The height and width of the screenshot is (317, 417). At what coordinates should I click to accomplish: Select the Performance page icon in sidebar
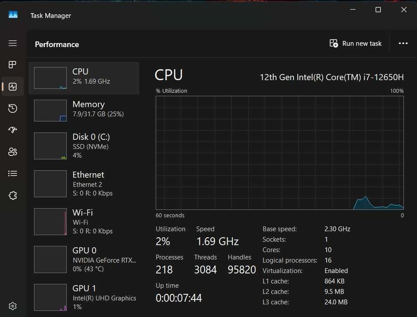[x=13, y=86]
